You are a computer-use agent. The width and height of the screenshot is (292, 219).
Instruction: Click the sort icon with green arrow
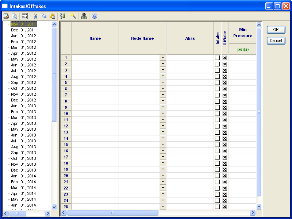click(62, 16)
